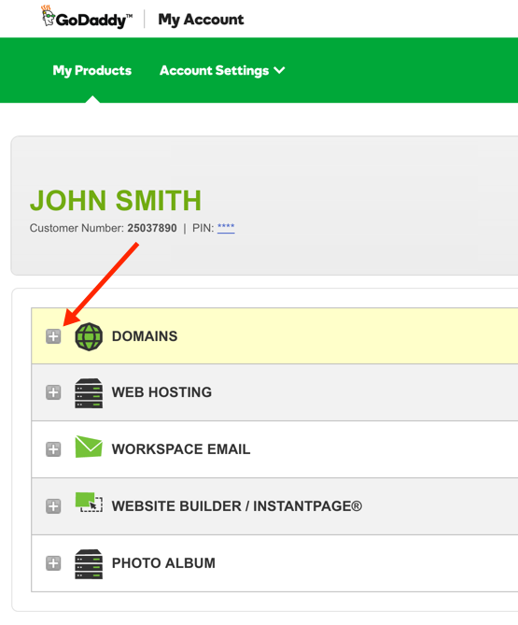
Task: Click the Domains globe icon
Action: tap(89, 336)
